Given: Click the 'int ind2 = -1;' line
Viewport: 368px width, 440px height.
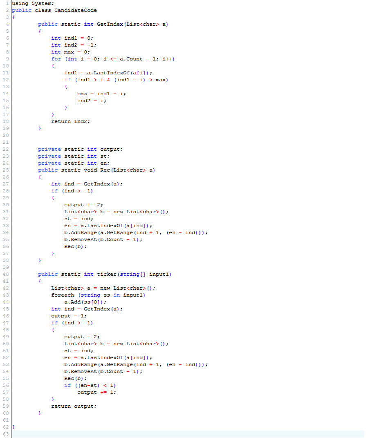Looking at the screenshot, I should coord(74,45).
